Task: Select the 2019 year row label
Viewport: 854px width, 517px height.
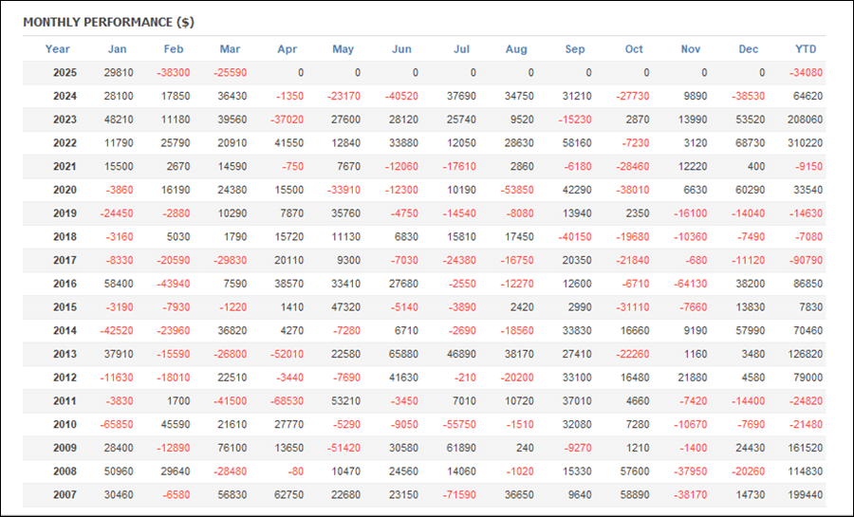Action: point(65,213)
